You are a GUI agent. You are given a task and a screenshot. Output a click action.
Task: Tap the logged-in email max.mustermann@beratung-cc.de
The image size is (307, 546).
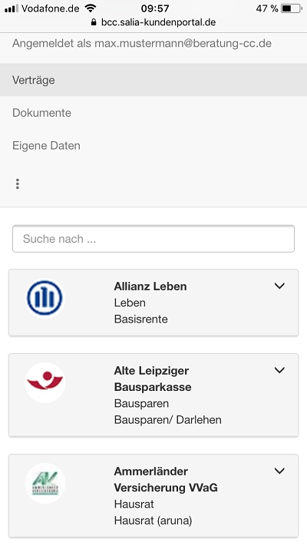(183, 44)
